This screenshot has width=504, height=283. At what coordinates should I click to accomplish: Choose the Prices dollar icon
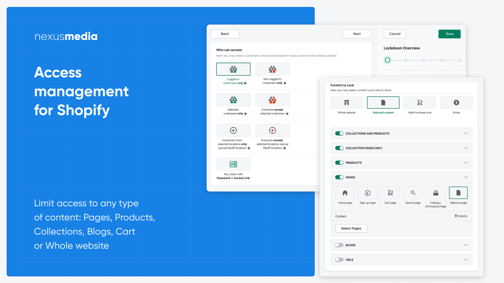click(x=456, y=103)
